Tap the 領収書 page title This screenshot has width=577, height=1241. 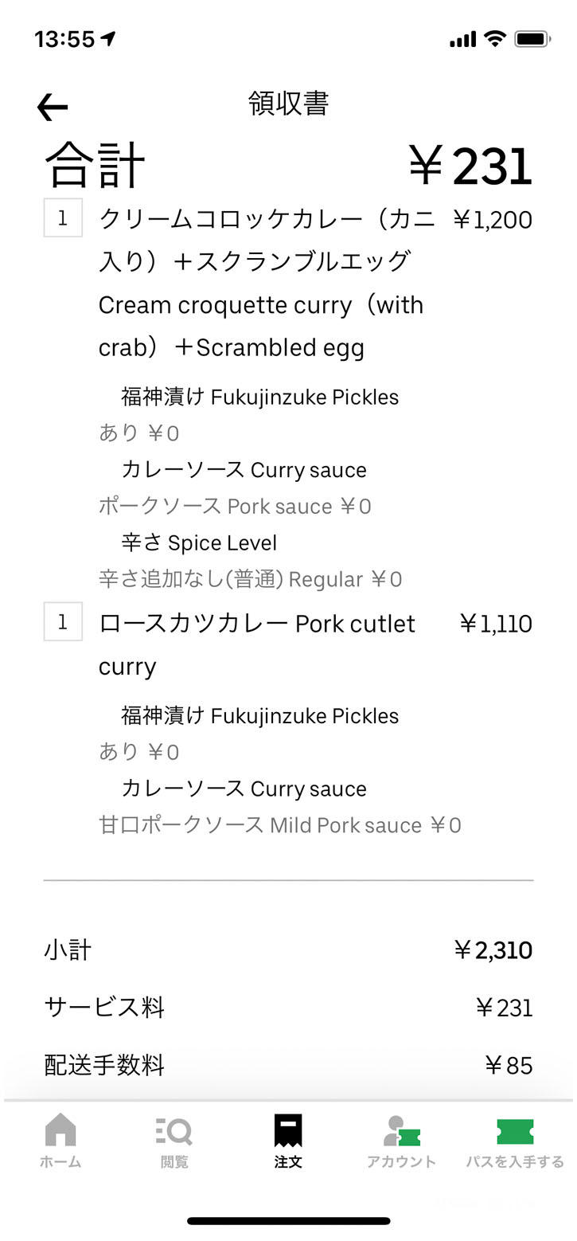288,104
